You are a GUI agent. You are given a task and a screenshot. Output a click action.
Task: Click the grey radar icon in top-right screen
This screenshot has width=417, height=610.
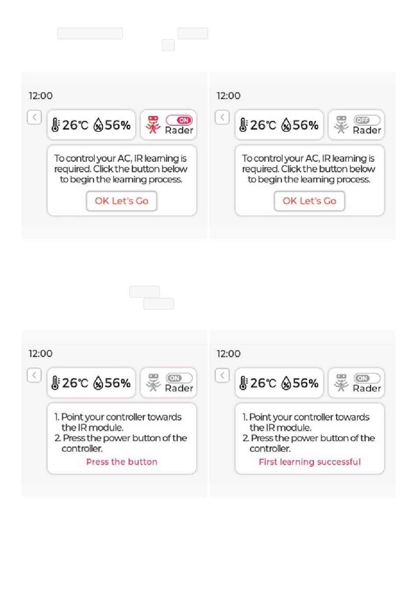[x=341, y=125]
